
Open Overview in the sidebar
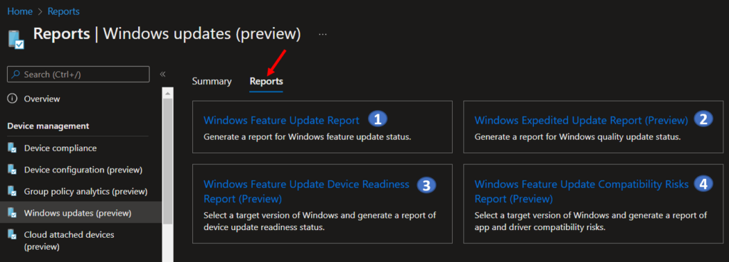point(42,99)
